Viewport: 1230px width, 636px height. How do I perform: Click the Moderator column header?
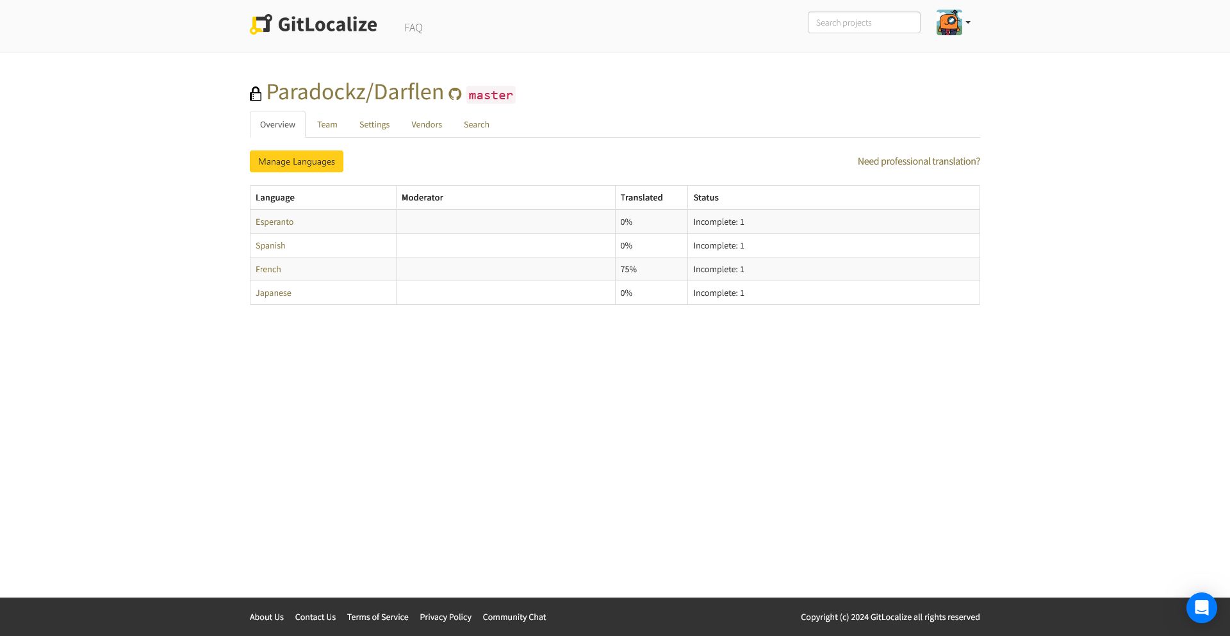click(x=422, y=197)
